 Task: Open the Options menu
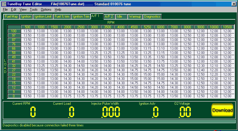(46, 10)
